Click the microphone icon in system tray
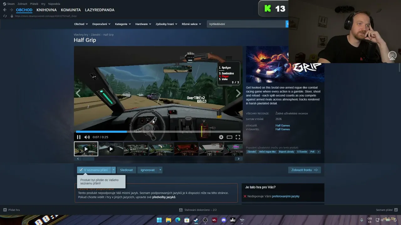 [362, 220]
